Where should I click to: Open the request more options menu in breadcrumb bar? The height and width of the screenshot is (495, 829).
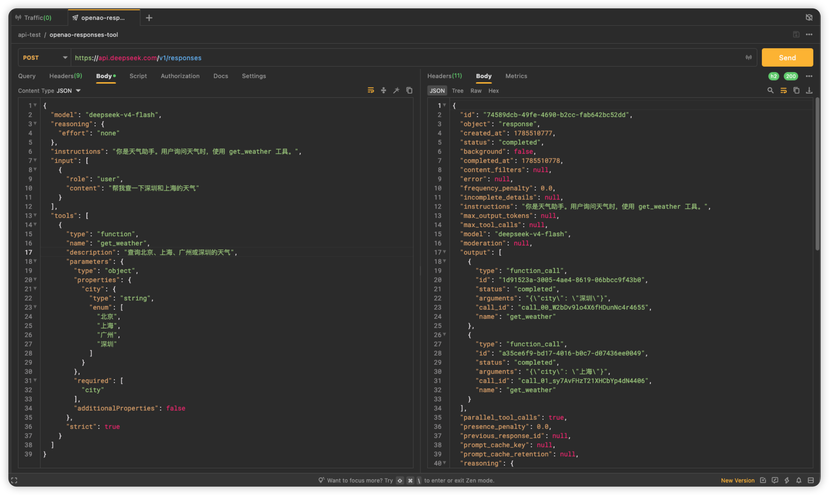[x=809, y=34]
